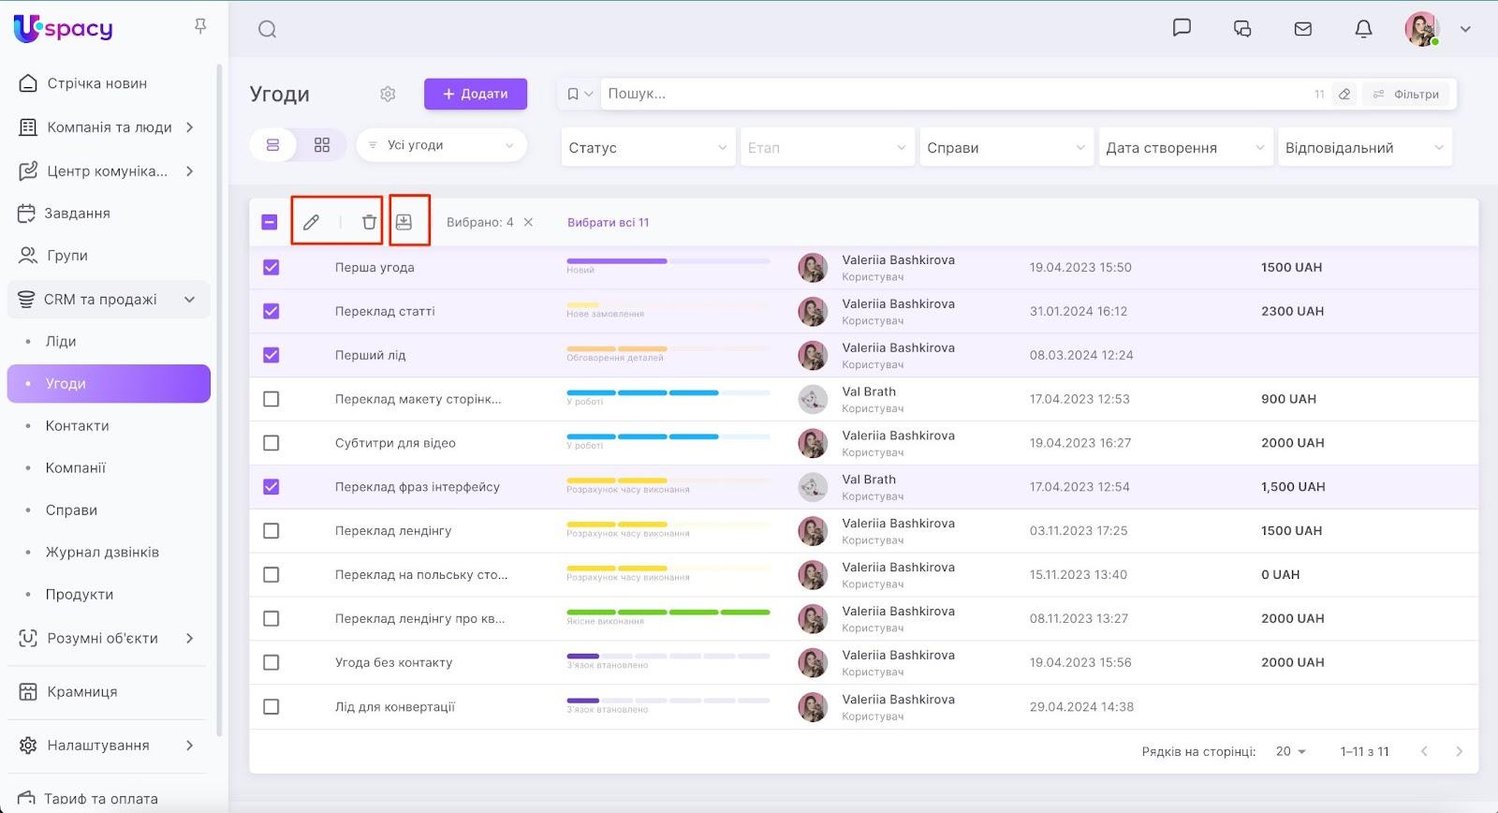Screen dimensions: 1498x813
Task: Open the Статус filter dropdown
Action: pyautogui.click(x=647, y=148)
